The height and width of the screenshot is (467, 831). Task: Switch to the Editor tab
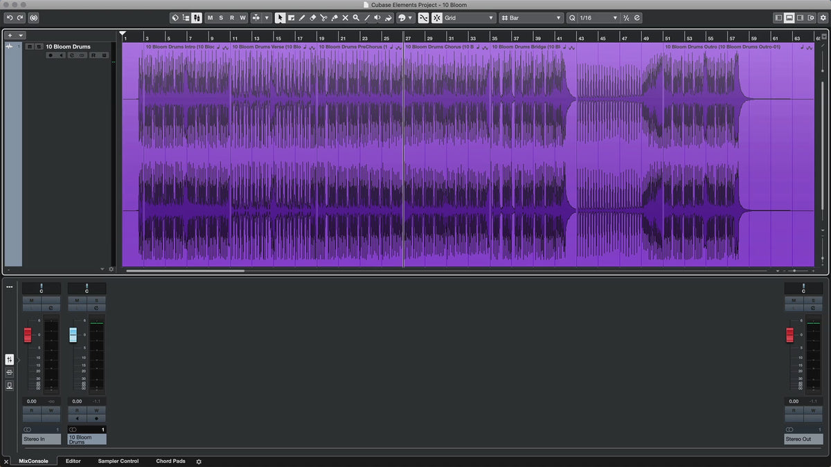73,461
